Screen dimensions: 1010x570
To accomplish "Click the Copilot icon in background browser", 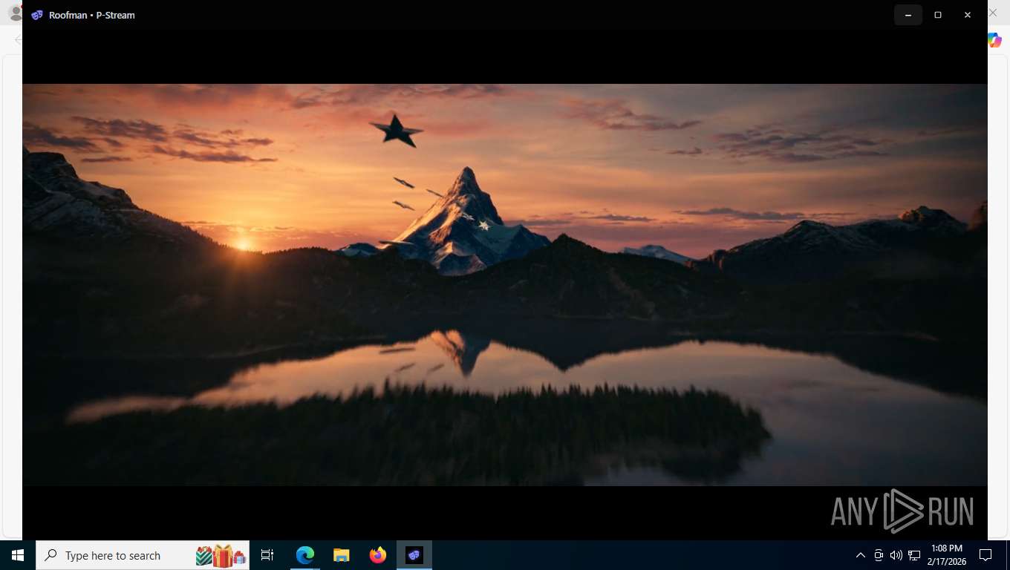I will point(995,40).
